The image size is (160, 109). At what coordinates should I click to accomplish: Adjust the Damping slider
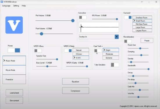(x=141, y=55)
